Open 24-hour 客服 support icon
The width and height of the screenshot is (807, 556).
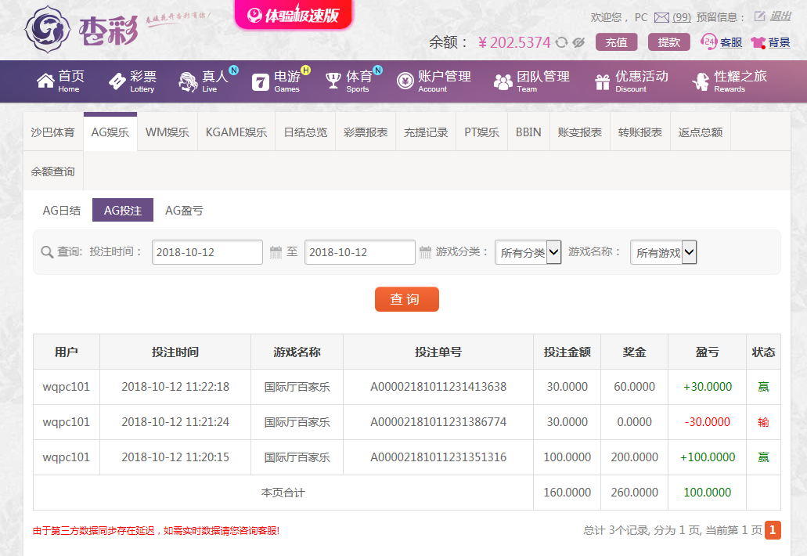(x=708, y=42)
